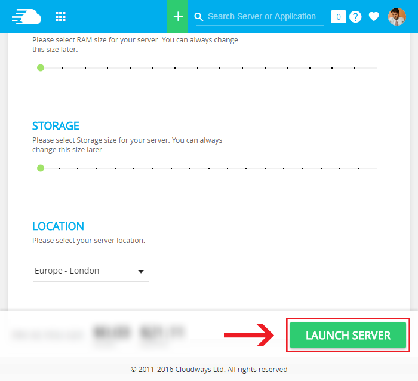Screen dimensions: 418x381
Task: Click the green plus add button
Action: tap(177, 16)
